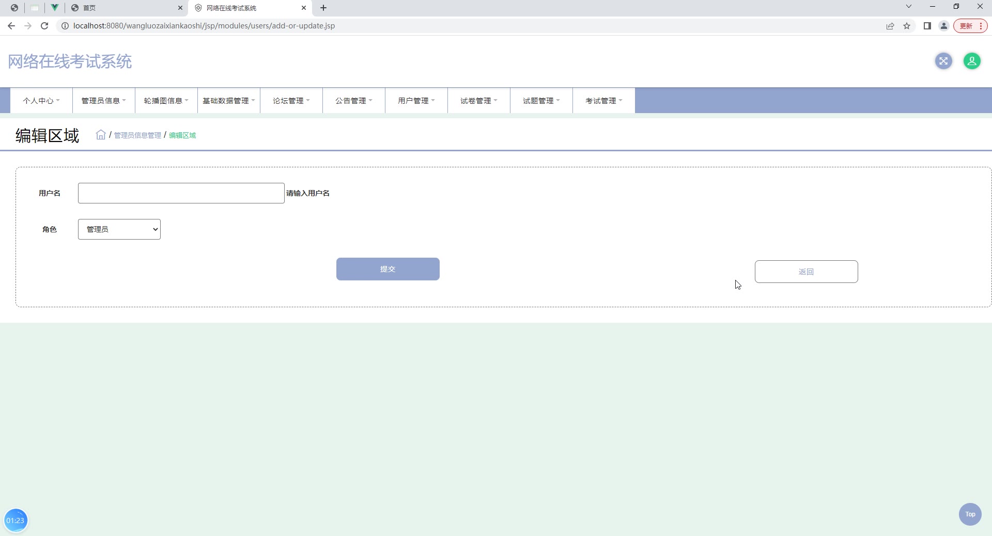The width and height of the screenshot is (992, 536).
Task: Open browser side panel icon
Action: tap(927, 26)
